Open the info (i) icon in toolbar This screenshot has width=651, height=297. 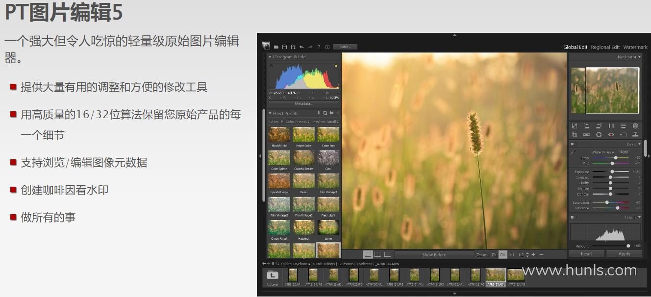click(x=327, y=47)
